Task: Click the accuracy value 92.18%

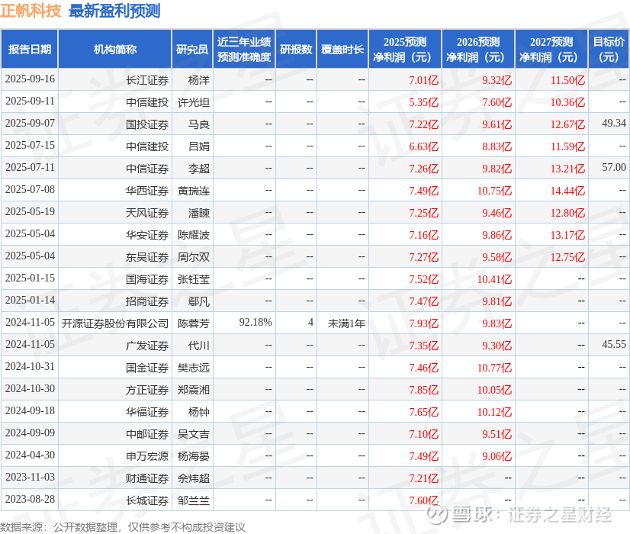Action: tap(256, 322)
